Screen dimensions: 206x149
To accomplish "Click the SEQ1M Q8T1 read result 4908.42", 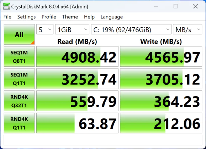I will pos(77,56).
